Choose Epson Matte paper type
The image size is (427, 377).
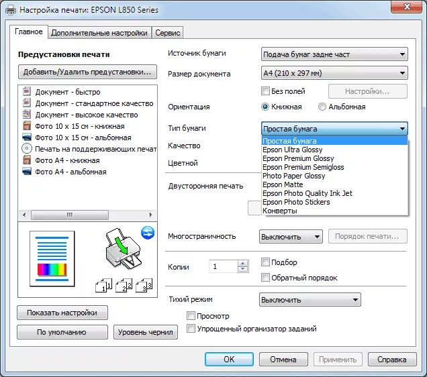[x=334, y=184]
